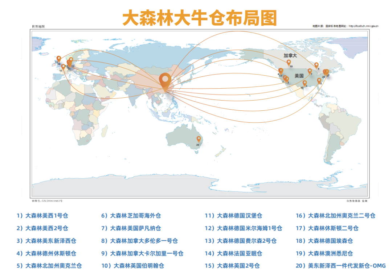
Task: Select legend entry 大森林法国亚眠仓
Action: (x=233, y=253)
